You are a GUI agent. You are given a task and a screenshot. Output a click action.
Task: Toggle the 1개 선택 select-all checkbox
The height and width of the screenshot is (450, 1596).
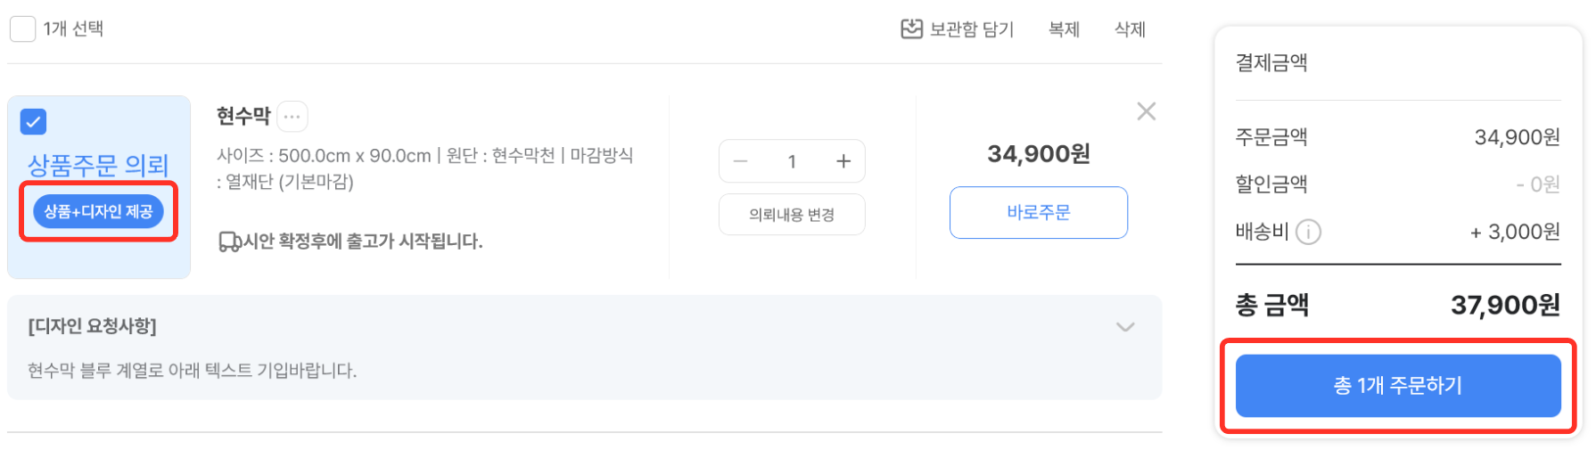[22, 29]
